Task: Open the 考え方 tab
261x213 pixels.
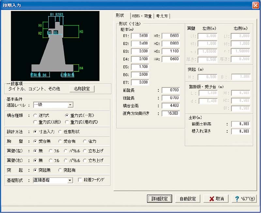Action: [x=162, y=16]
